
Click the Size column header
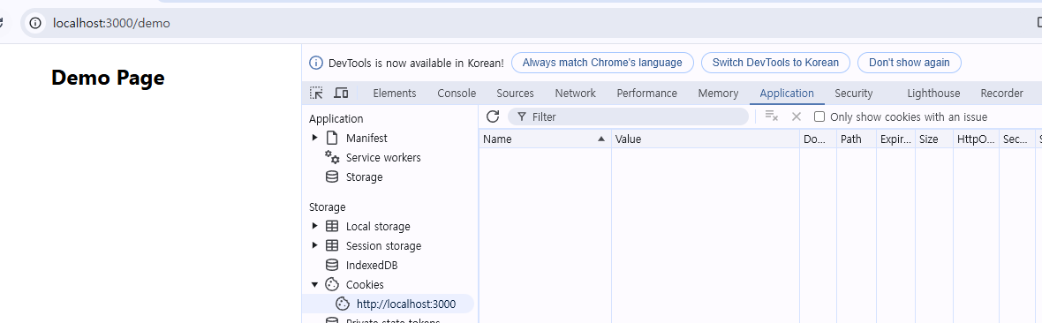[x=933, y=139]
